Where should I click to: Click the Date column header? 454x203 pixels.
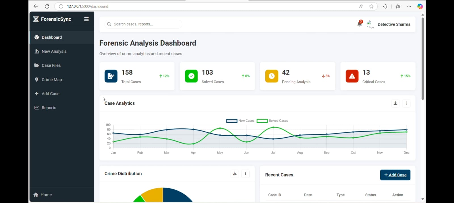coord(308,195)
